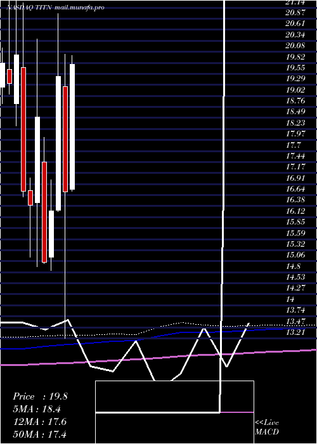The image size is (317, 444).
Task: Click the 15.06 price axis label
Action: (295, 254)
